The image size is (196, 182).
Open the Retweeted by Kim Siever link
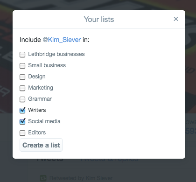[x=81, y=178]
